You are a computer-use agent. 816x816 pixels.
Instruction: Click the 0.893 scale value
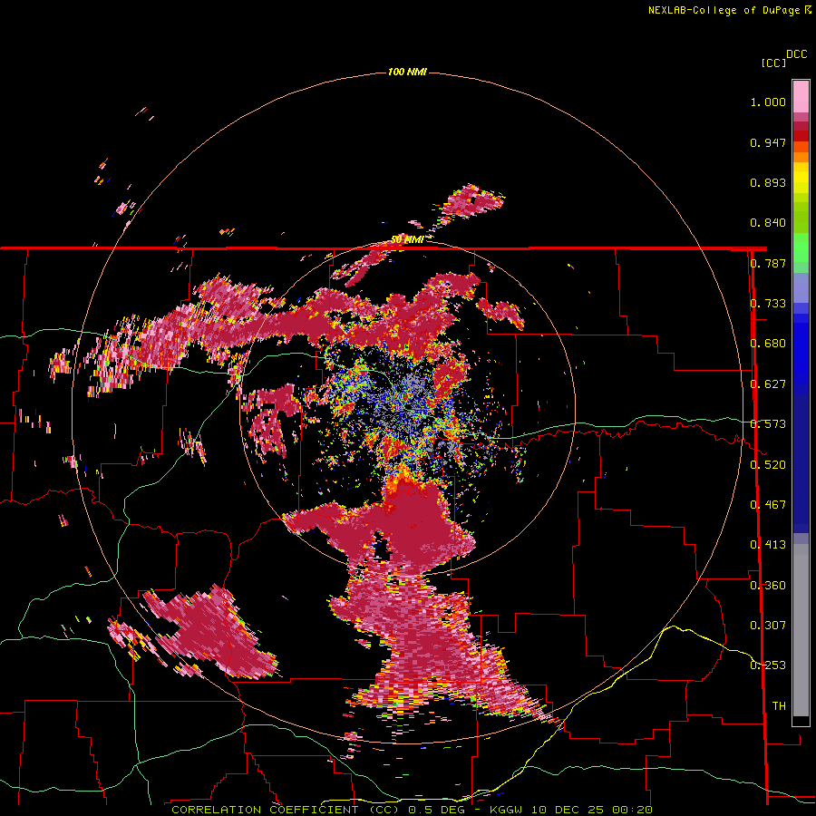point(768,182)
